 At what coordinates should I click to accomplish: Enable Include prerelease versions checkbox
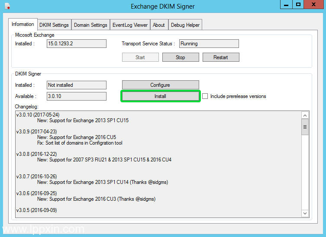coord(205,96)
